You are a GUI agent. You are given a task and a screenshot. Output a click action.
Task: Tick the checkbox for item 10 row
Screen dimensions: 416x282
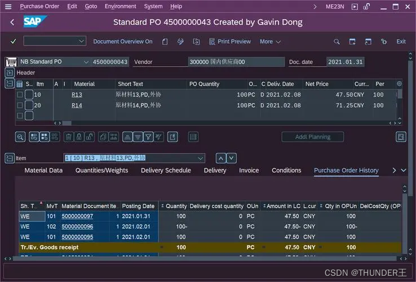pos(20,95)
